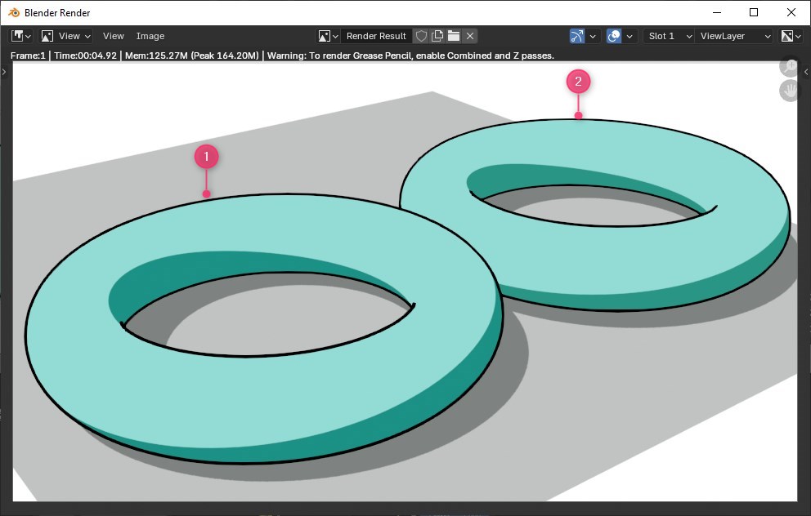Open the View mode dropdown

click(66, 36)
